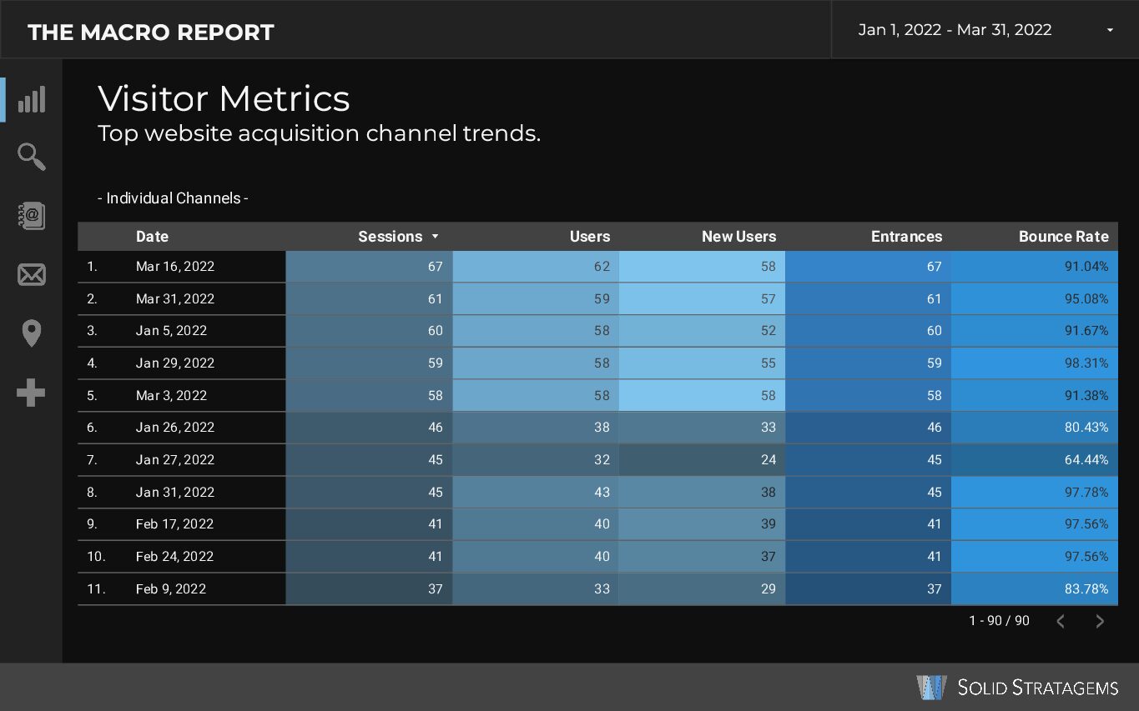This screenshot has height=711, width=1139.
Task: Click Users value 38 for Jan 26
Action: [536, 428]
